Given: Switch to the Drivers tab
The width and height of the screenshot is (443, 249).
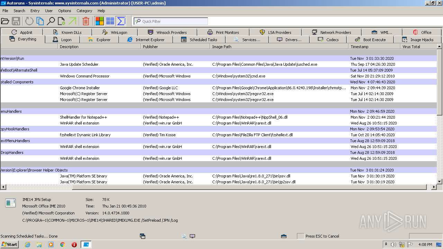Looking at the screenshot, I should (x=289, y=40).
